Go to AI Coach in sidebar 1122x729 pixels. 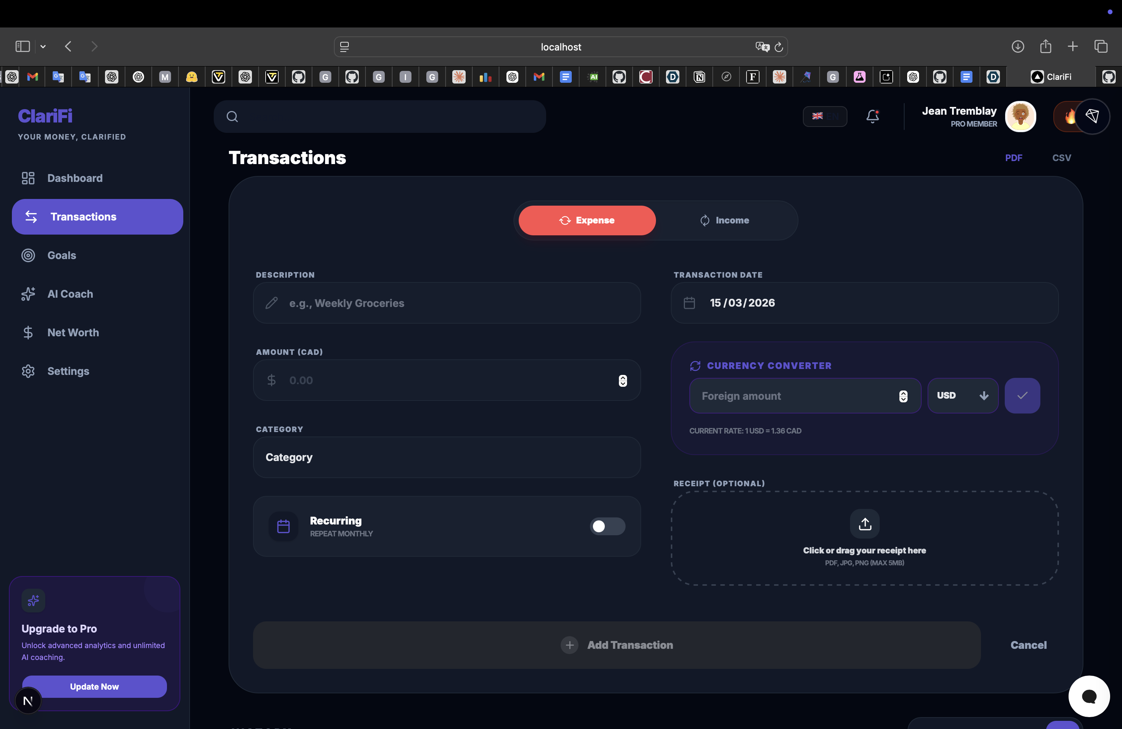tap(70, 294)
